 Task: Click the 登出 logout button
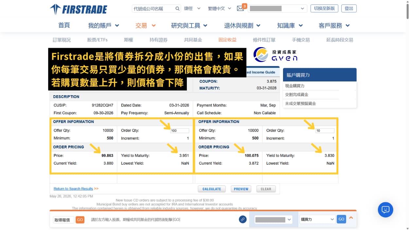click(x=349, y=9)
